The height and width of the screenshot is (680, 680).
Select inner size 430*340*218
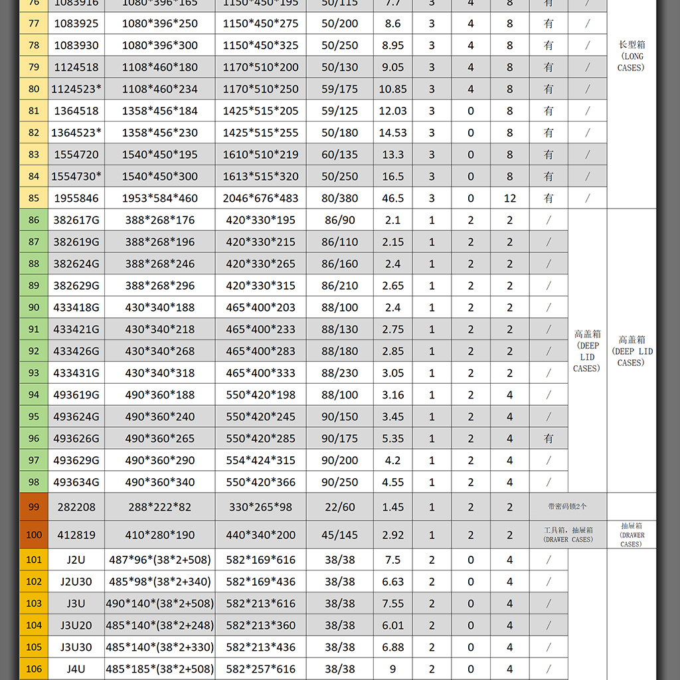point(159,329)
